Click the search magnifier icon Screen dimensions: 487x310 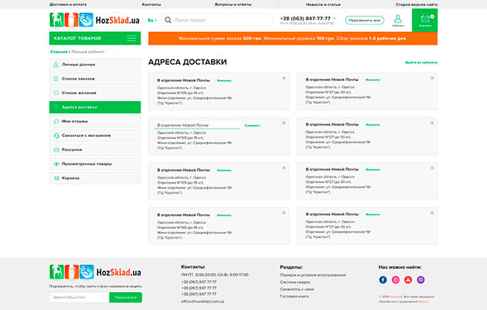click(x=168, y=20)
